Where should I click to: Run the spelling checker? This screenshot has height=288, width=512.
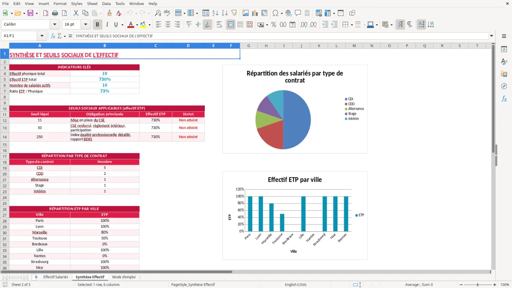point(167,13)
